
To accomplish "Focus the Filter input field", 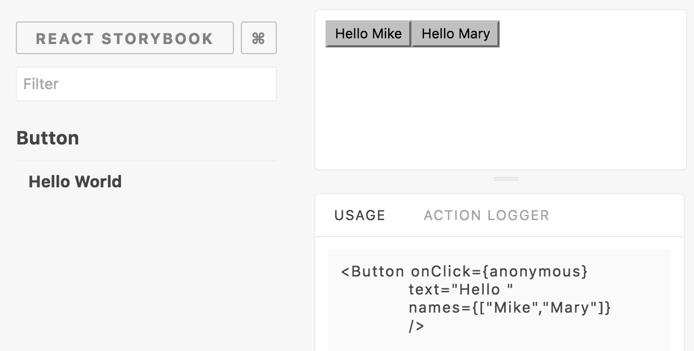I will pyautogui.click(x=146, y=84).
